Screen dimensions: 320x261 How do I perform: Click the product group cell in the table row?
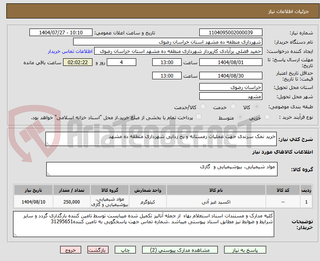(x=110, y=202)
